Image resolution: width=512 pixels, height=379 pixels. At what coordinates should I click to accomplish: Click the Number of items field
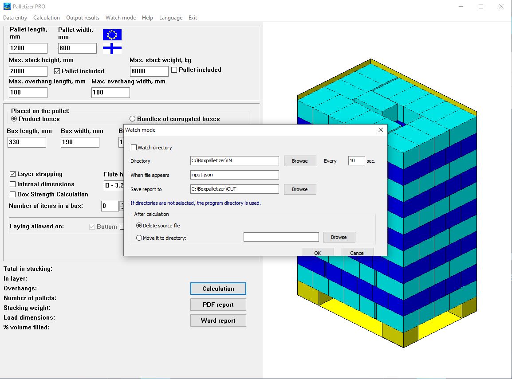coord(110,206)
